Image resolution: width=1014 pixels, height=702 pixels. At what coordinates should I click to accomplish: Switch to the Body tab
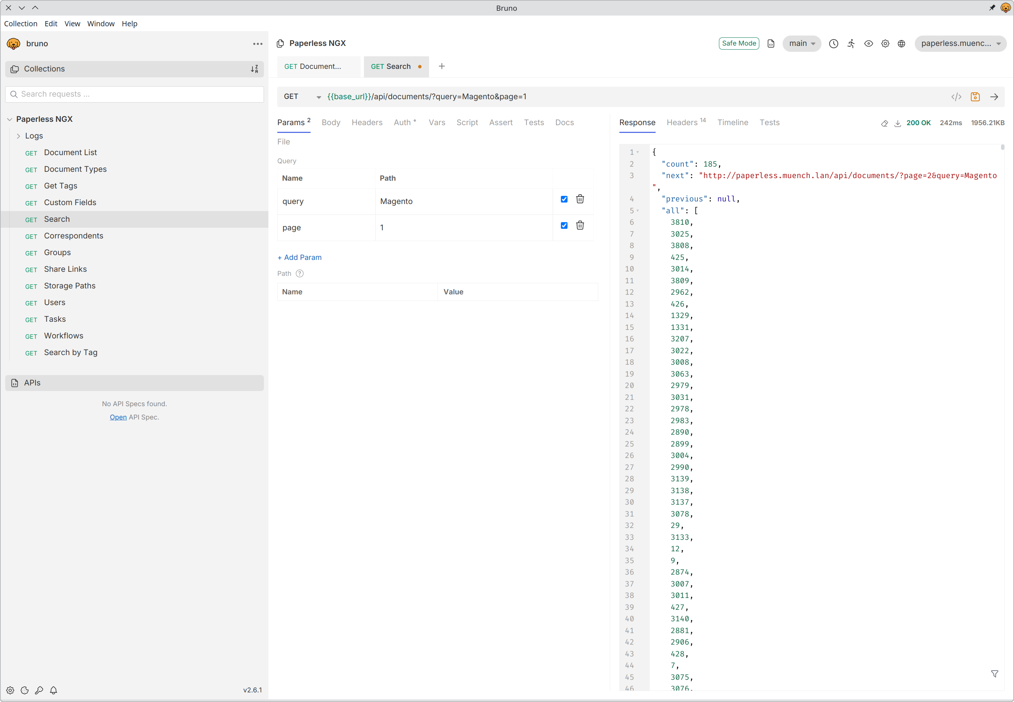(331, 123)
